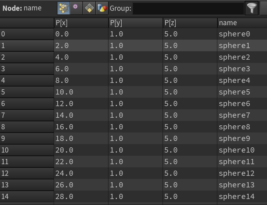Select row header 9
Viewport: 267px width, 205px height.
(27, 139)
